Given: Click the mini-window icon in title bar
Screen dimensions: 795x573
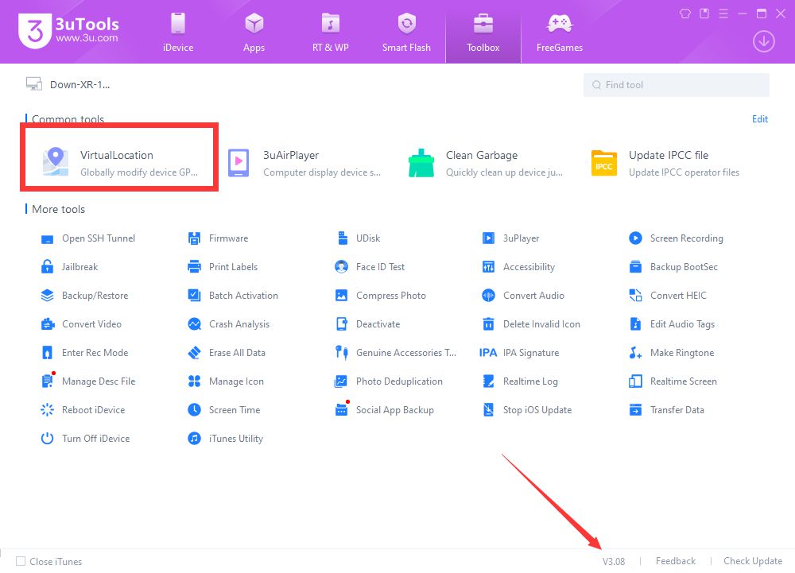Looking at the screenshot, I should click(x=704, y=14).
